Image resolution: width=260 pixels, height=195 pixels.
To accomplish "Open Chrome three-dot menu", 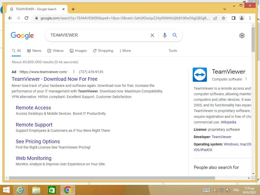I will (250, 18).
